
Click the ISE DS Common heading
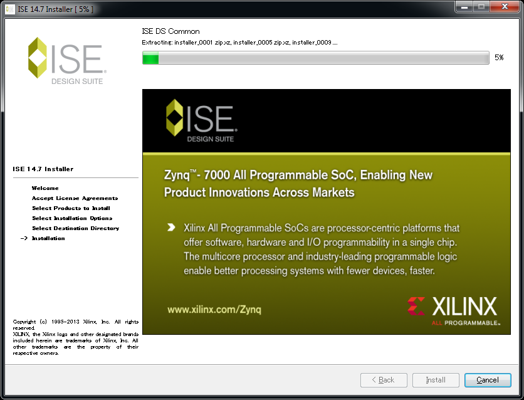click(x=170, y=31)
